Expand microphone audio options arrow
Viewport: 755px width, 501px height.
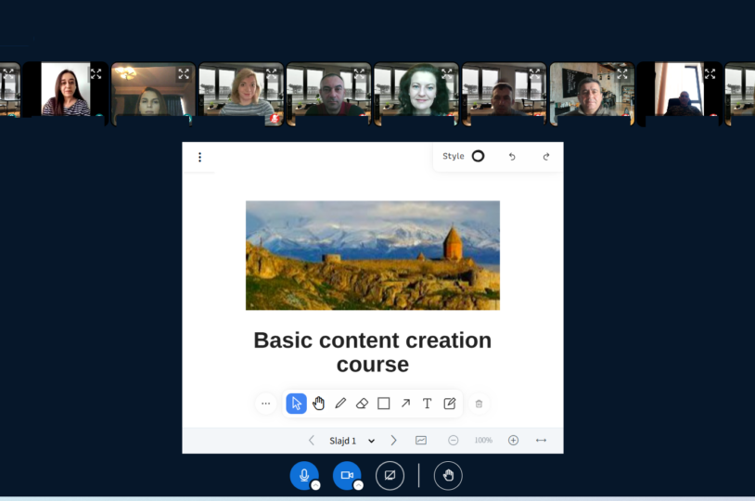tap(315, 485)
